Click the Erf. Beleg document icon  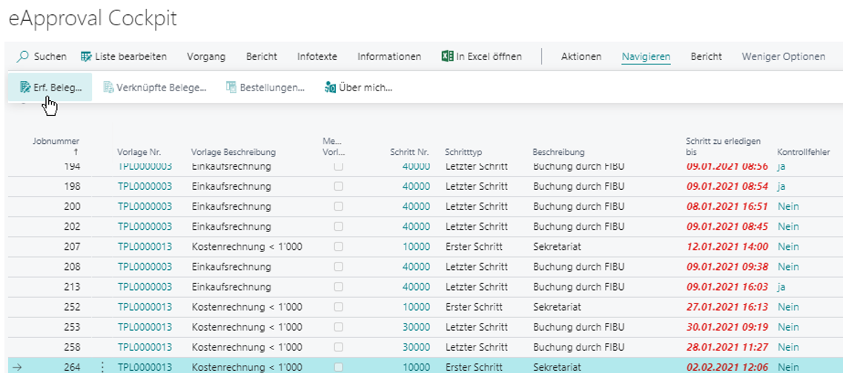coord(25,88)
